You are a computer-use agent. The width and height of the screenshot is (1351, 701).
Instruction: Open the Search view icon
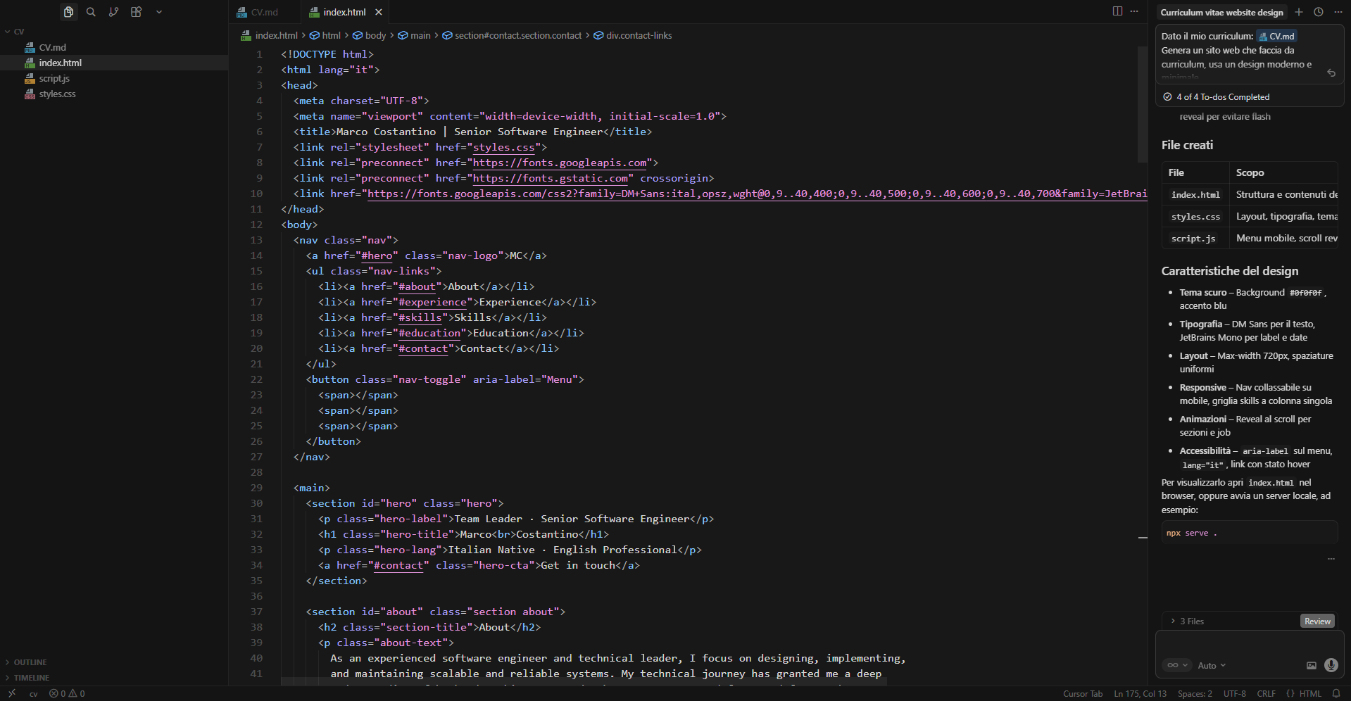tap(91, 12)
